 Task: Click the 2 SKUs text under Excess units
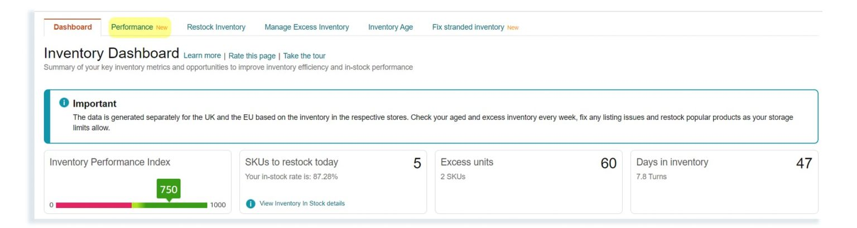453,177
